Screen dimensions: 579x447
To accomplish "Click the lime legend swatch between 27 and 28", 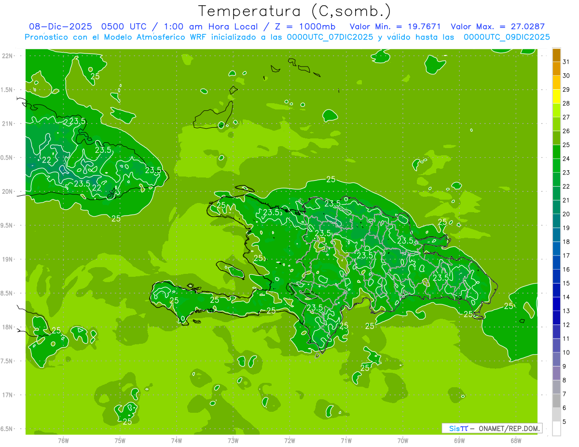I will (556, 110).
